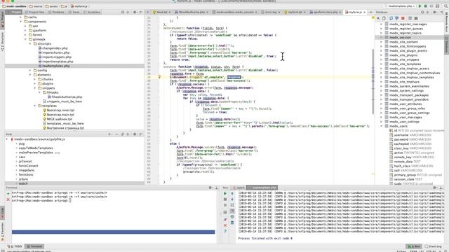449x252 pixels.
Task: Expand the ajaxform folder
Action: point(25,30)
